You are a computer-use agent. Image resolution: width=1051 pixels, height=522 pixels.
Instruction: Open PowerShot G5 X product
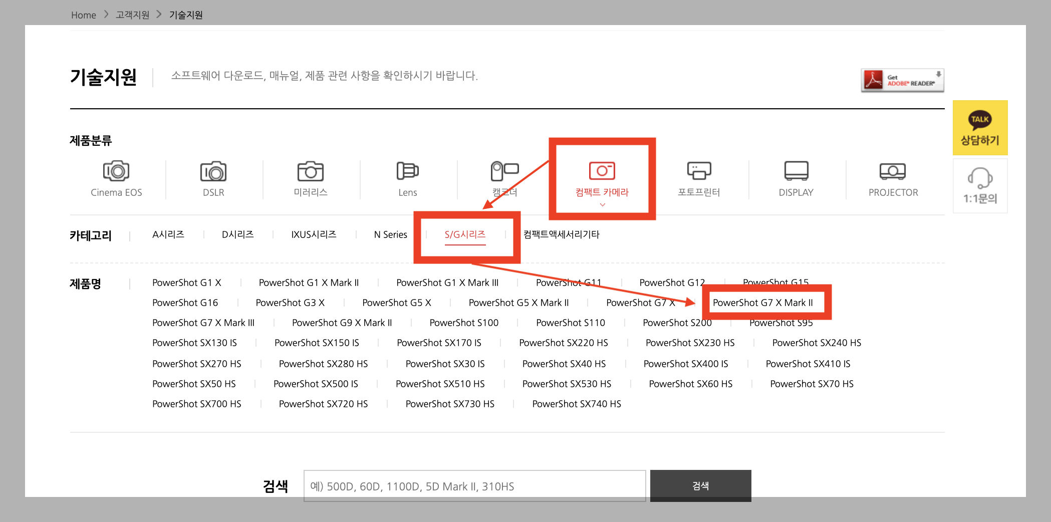pyautogui.click(x=397, y=303)
